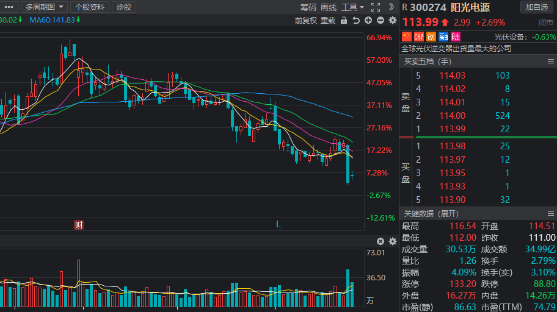Click the 财 marker on the chart
The height and width of the screenshot is (312, 557).
79,225
